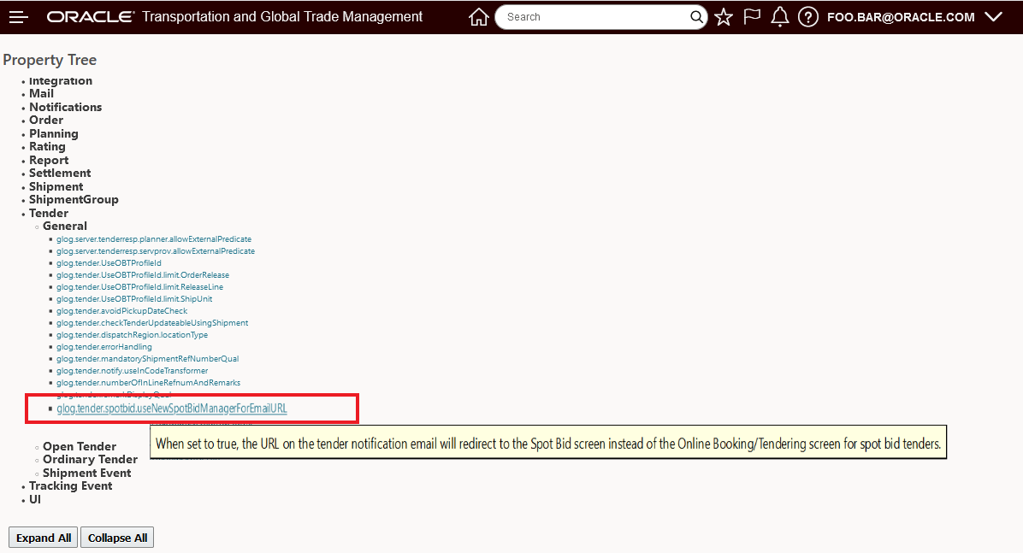
Task: Open Favorites star icon
Action: (724, 17)
